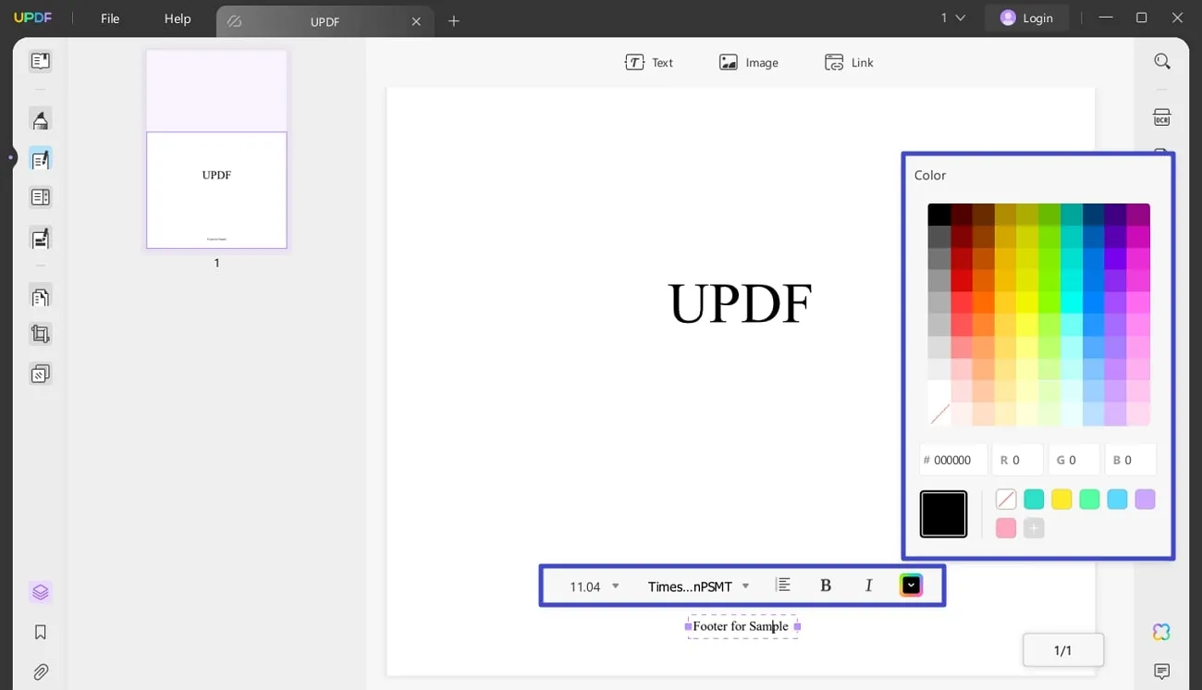Click the 1/1 page indicator
The image size is (1202, 690).
coord(1063,650)
